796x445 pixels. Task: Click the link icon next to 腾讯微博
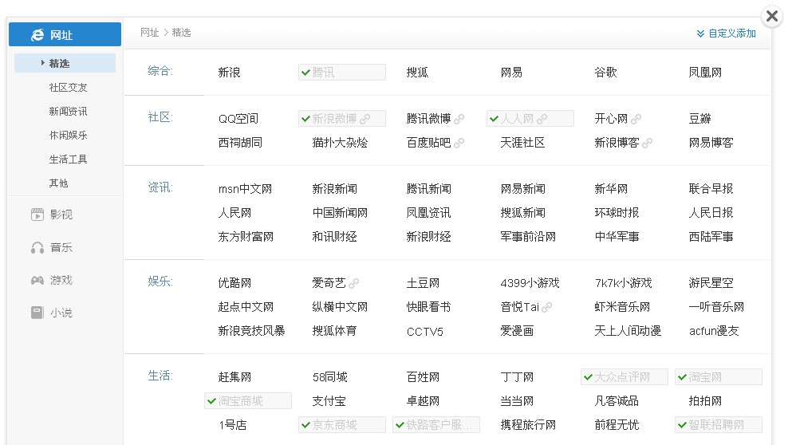pos(459,119)
